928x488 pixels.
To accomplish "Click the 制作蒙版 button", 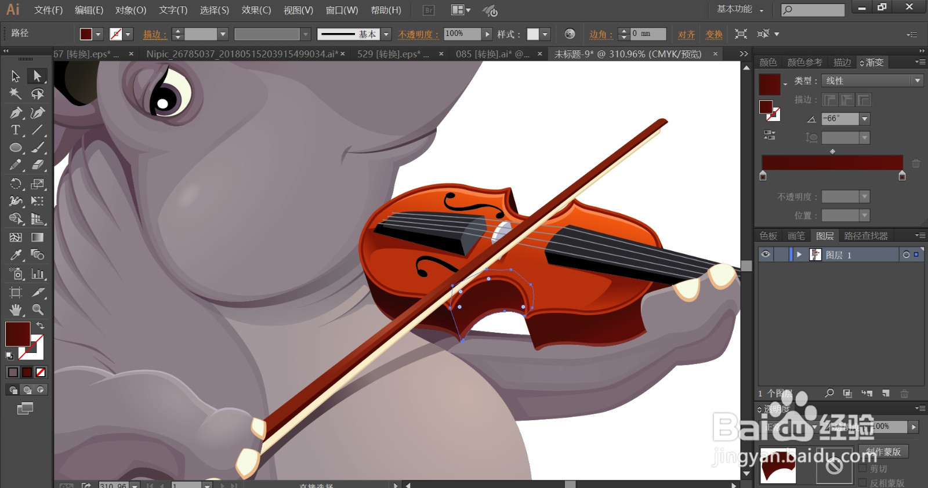I will point(883,451).
